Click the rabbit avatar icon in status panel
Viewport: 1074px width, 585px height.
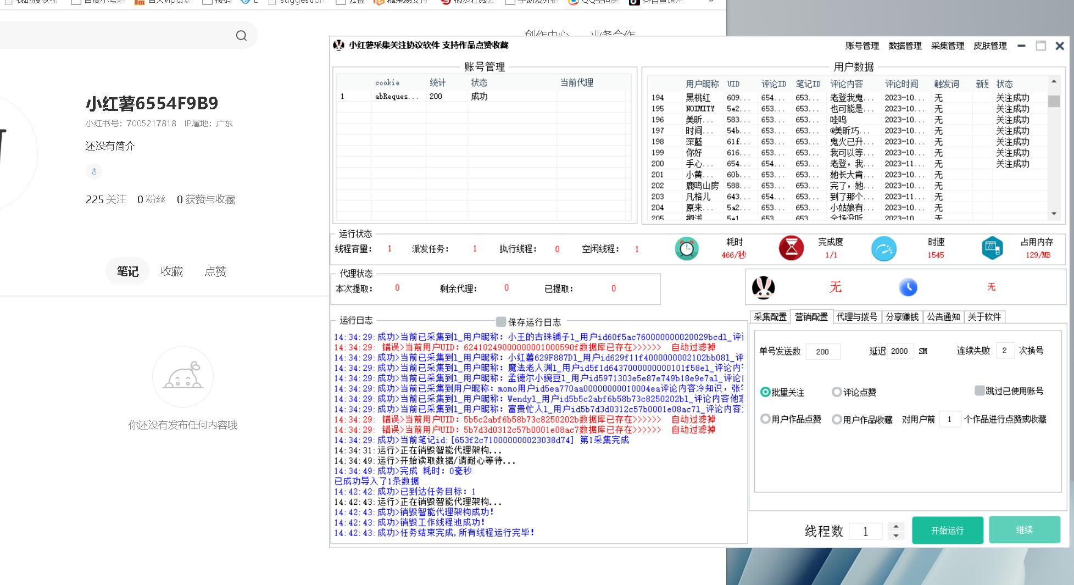pos(763,287)
